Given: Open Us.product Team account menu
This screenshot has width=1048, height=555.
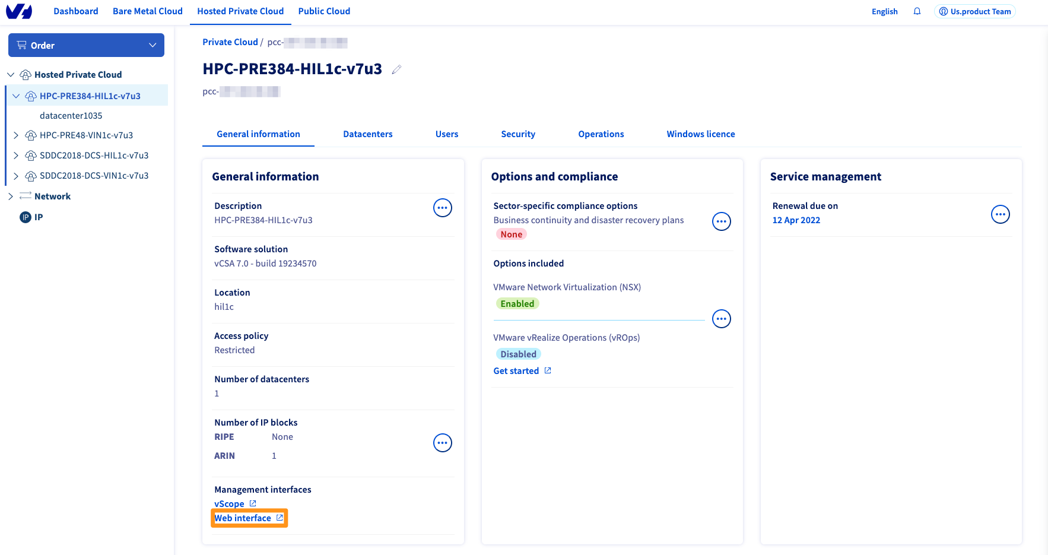Looking at the screenshot, I should tap(975, 11).
